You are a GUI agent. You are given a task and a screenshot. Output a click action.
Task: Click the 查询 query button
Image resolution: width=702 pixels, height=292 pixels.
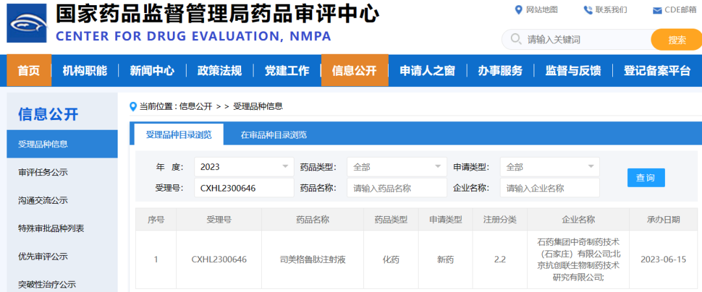(x=646, y=178)
